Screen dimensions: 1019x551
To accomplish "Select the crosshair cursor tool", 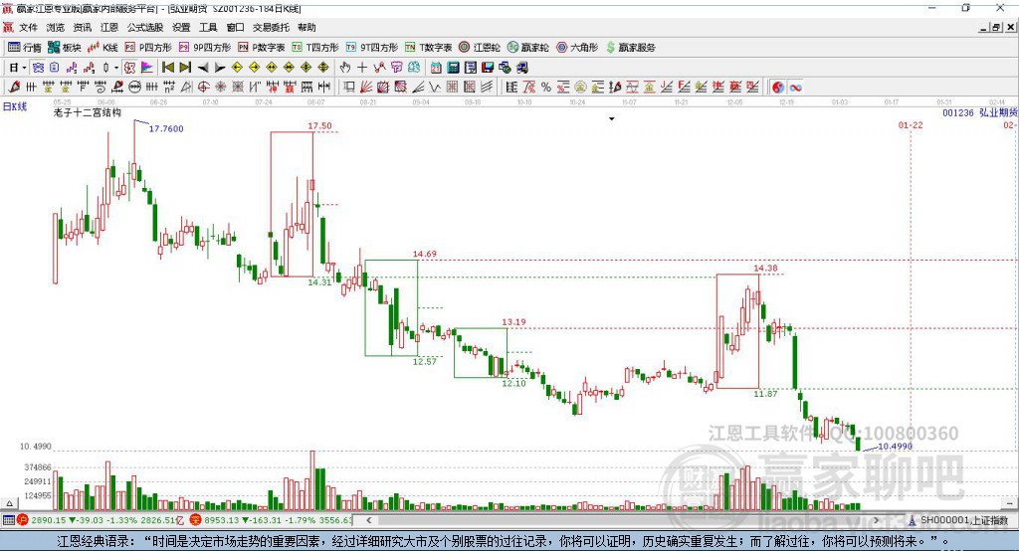I will pos(362,68).
